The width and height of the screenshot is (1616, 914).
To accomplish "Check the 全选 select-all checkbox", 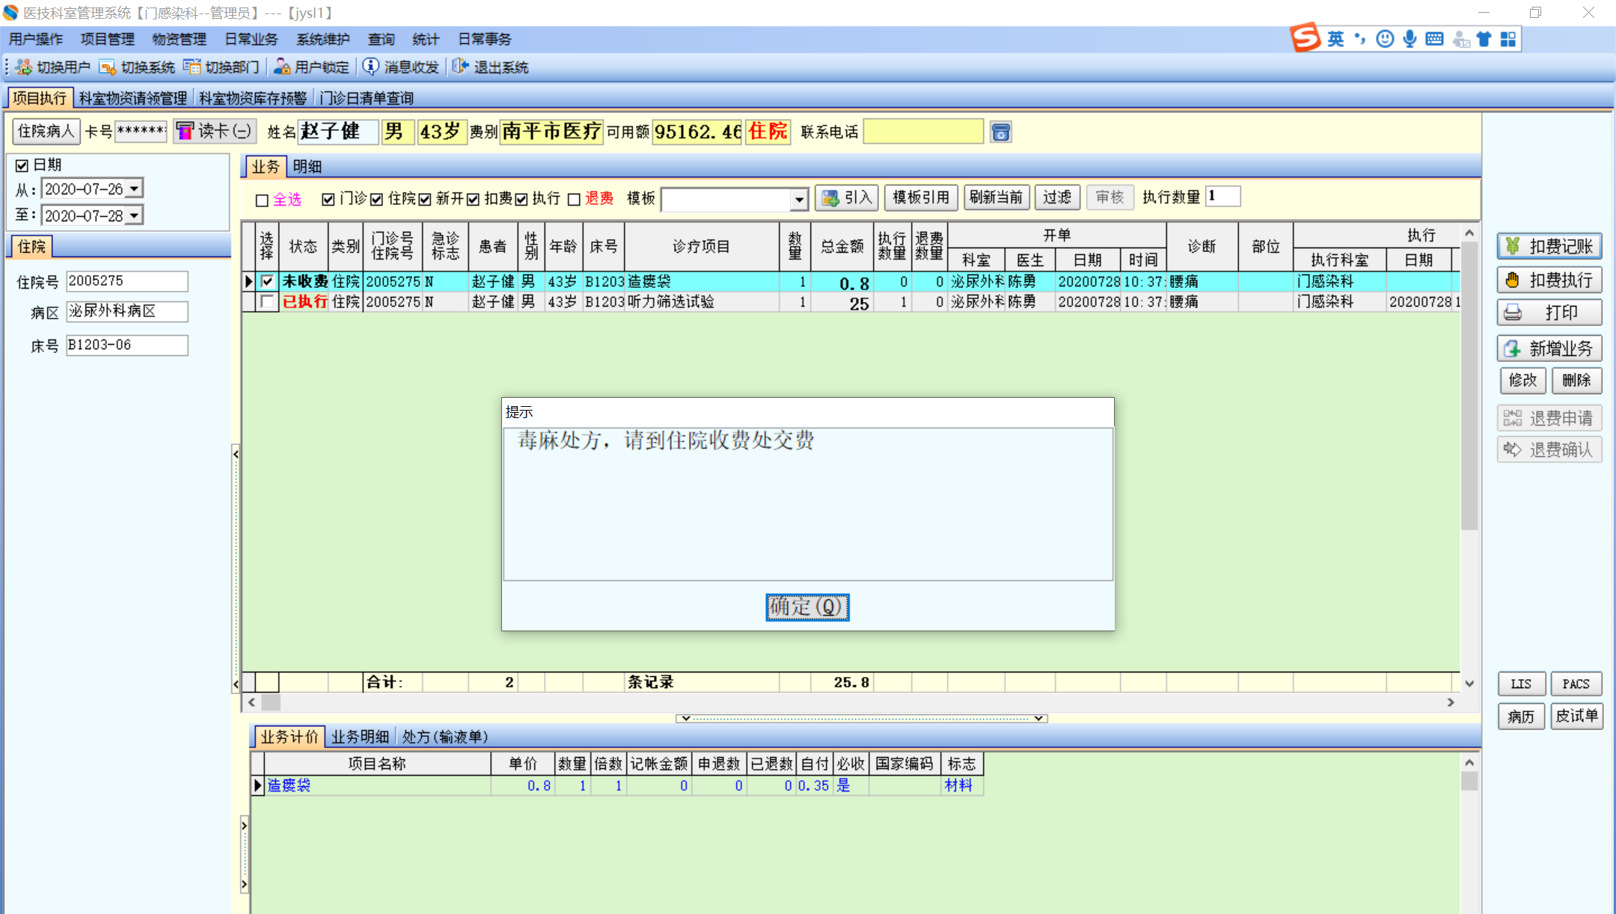I will 262,200.
